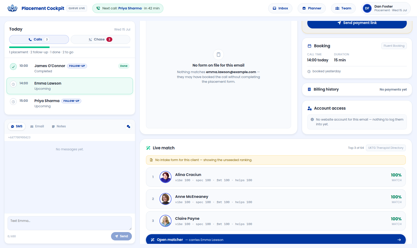The image size is (417, 248).
Task: Click Send payment link button
Action: pyautogui.click(x=357, y=23)
